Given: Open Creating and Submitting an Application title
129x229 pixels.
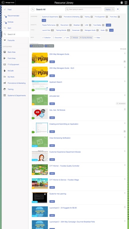Looking at the screenshot, I should coord(64,124).
